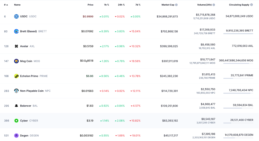259x141 pixels.
Task: Sort by Volume(24h) column header
Action: point(204,5)
